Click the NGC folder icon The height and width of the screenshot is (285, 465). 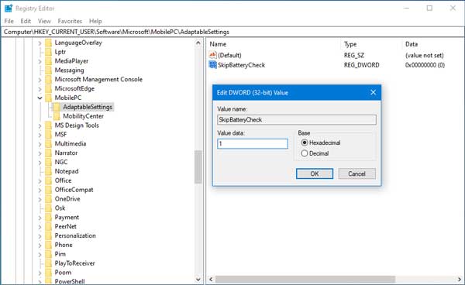(x=48, y=162)
